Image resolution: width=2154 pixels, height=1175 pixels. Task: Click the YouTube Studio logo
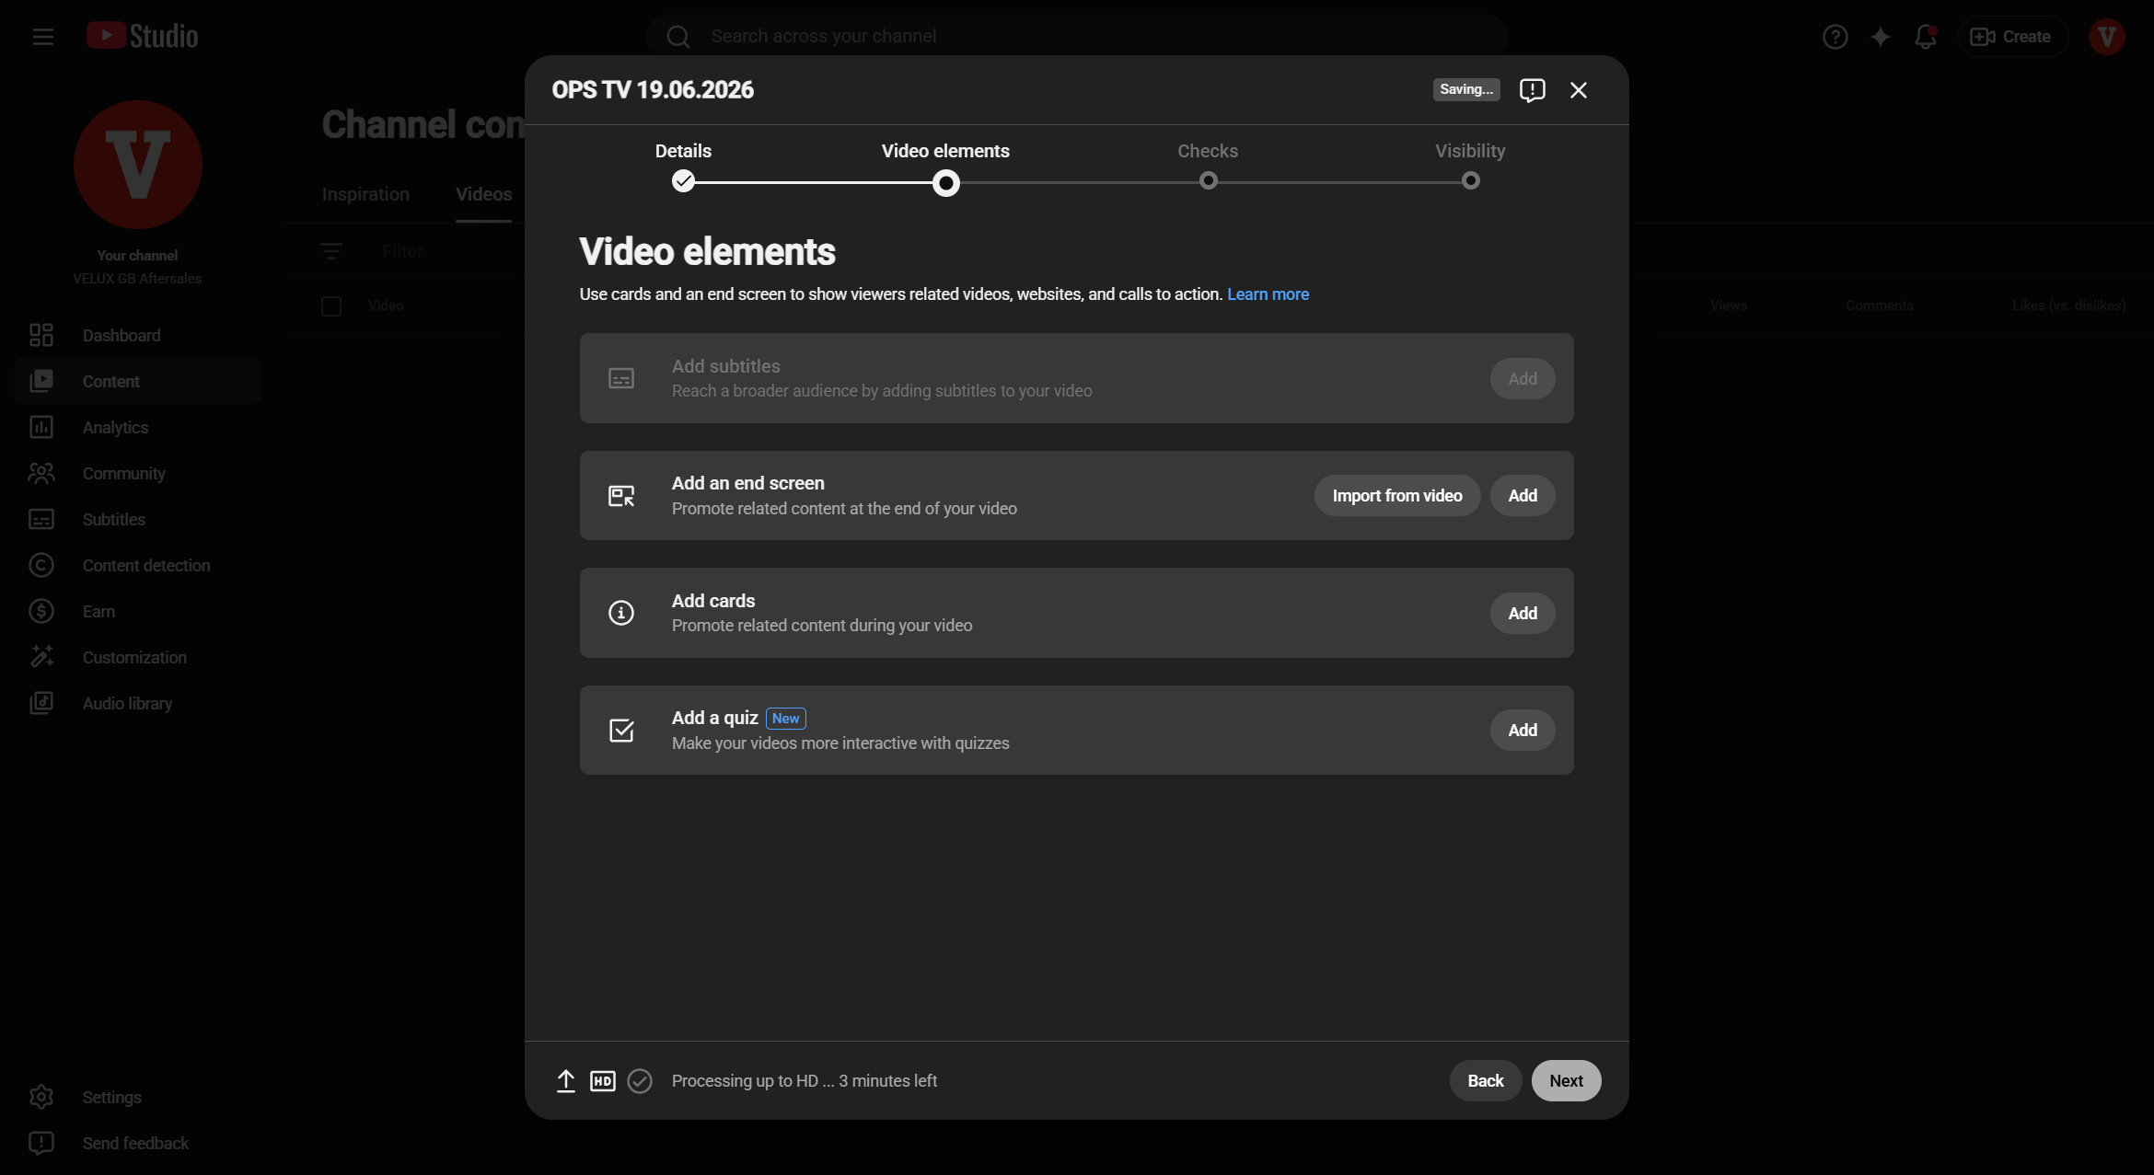142,36
